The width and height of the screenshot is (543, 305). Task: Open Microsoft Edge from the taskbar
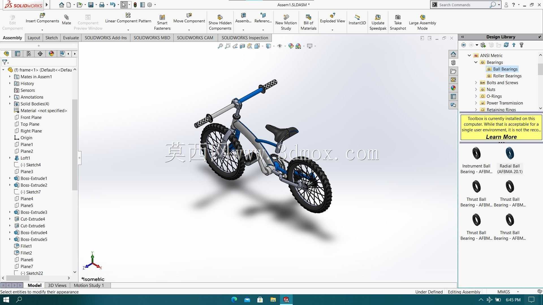[x=234, y=300]
